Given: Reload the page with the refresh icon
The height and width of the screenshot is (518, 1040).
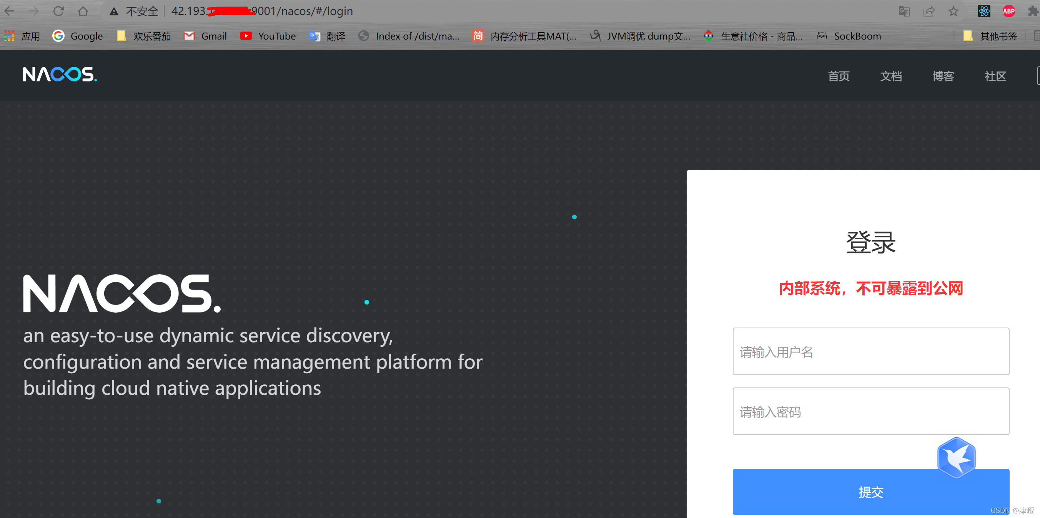Looking at the screenshot, I should tap(58, 11).
